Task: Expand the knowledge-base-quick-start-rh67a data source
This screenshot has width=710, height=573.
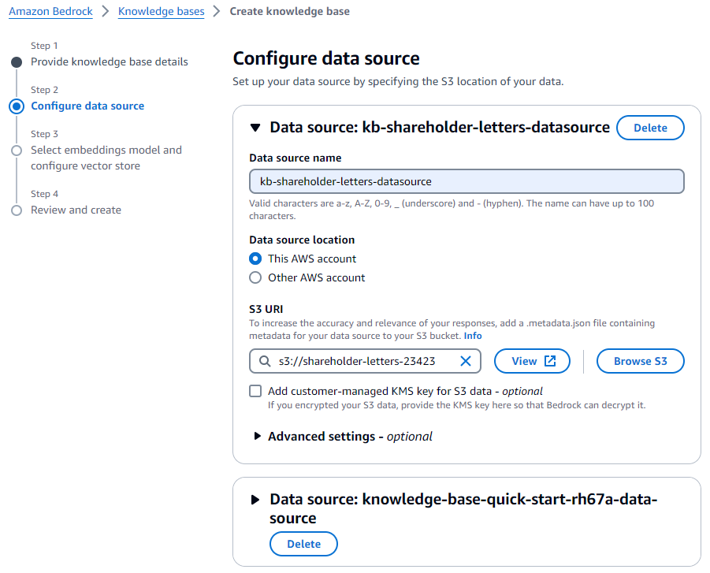Action: 255,498
